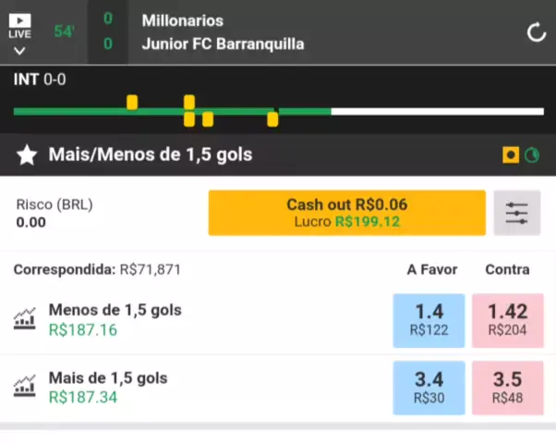
Task: Refresh market with circular arrow icon
Action: [536, 32]
